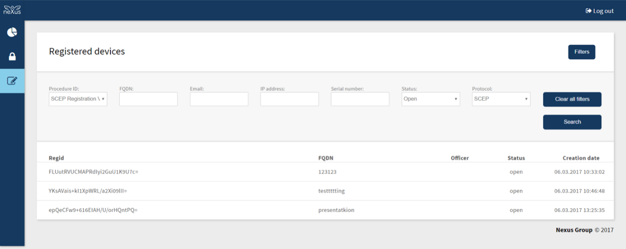This screenshot has width=626, height=249.
Task: Focus the Email filter field
Action: coord(219,99)
